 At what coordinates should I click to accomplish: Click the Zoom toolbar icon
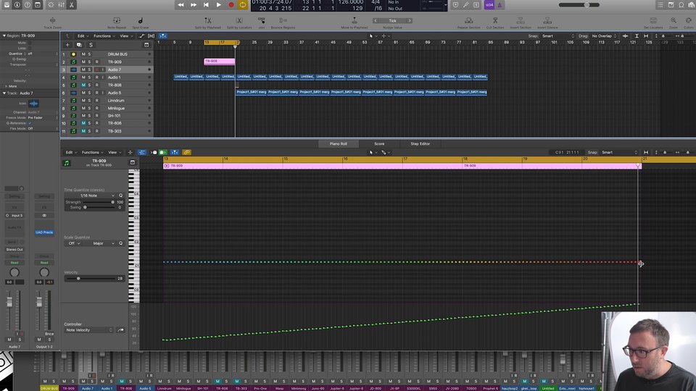point(674,20)
